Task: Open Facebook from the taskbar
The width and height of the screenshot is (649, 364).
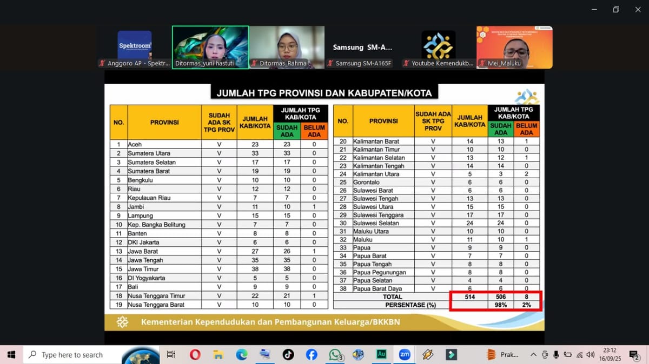Action: pyautogui.click(x=312, y=355)
